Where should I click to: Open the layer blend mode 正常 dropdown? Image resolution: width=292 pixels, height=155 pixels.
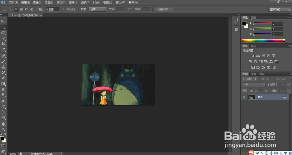[x=254, y=85]
